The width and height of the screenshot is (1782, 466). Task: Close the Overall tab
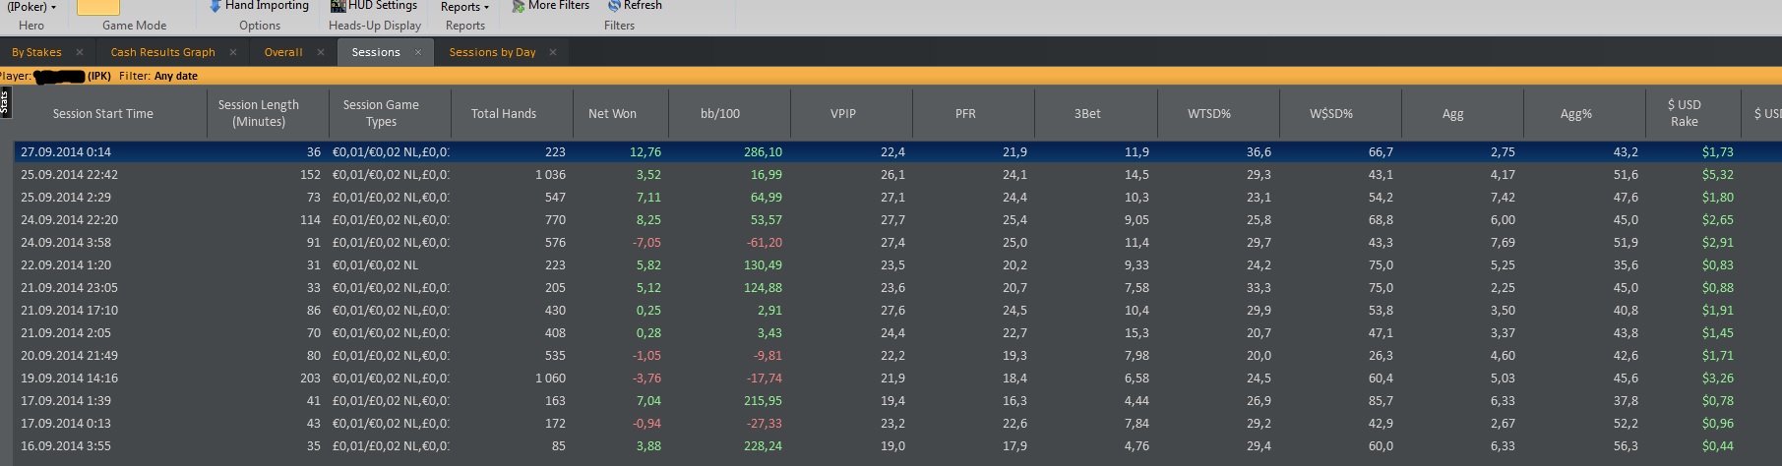point(321,52)
